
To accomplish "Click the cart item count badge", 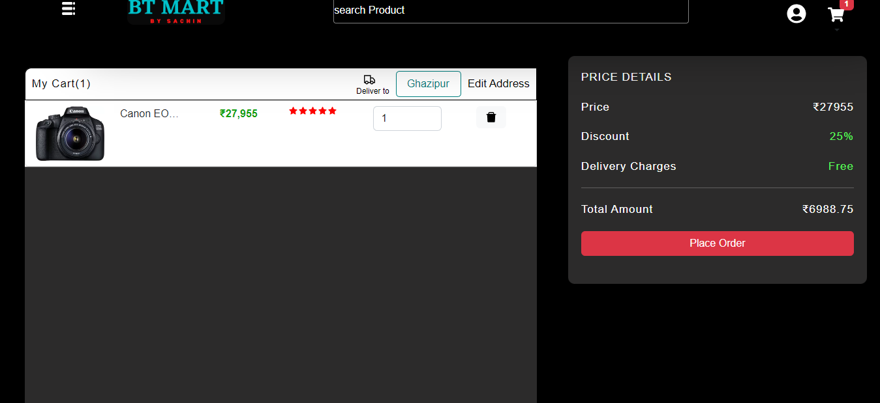I will point(846,4).
